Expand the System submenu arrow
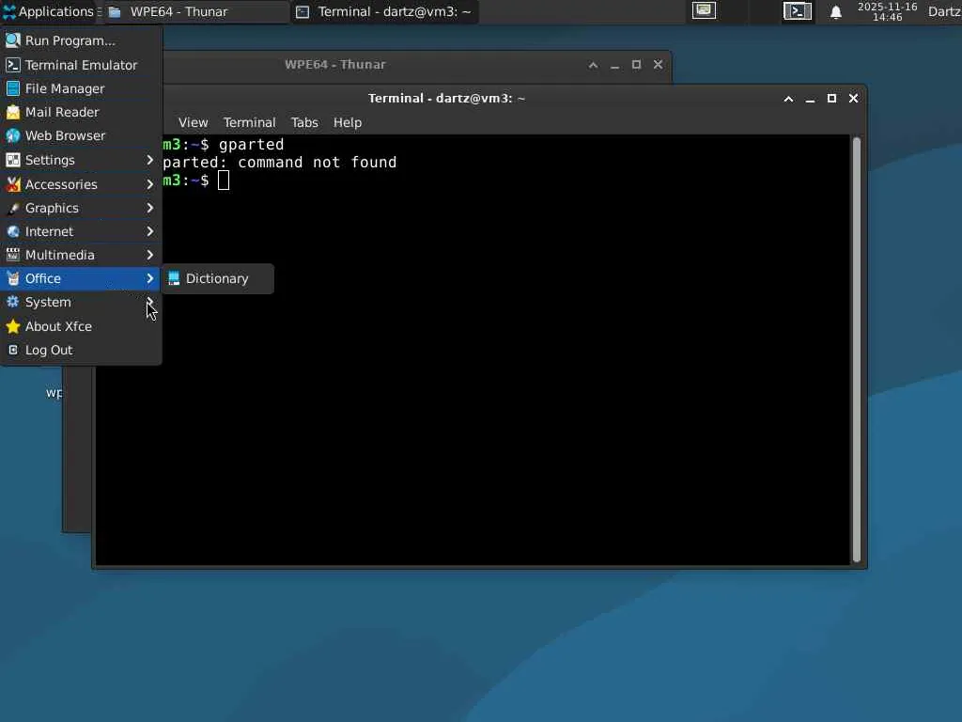Screen dimensions: 962x722 [x=149, y=302]
